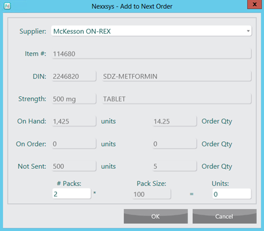
Task: Click the On Order units field
Action: pos(74,144)
